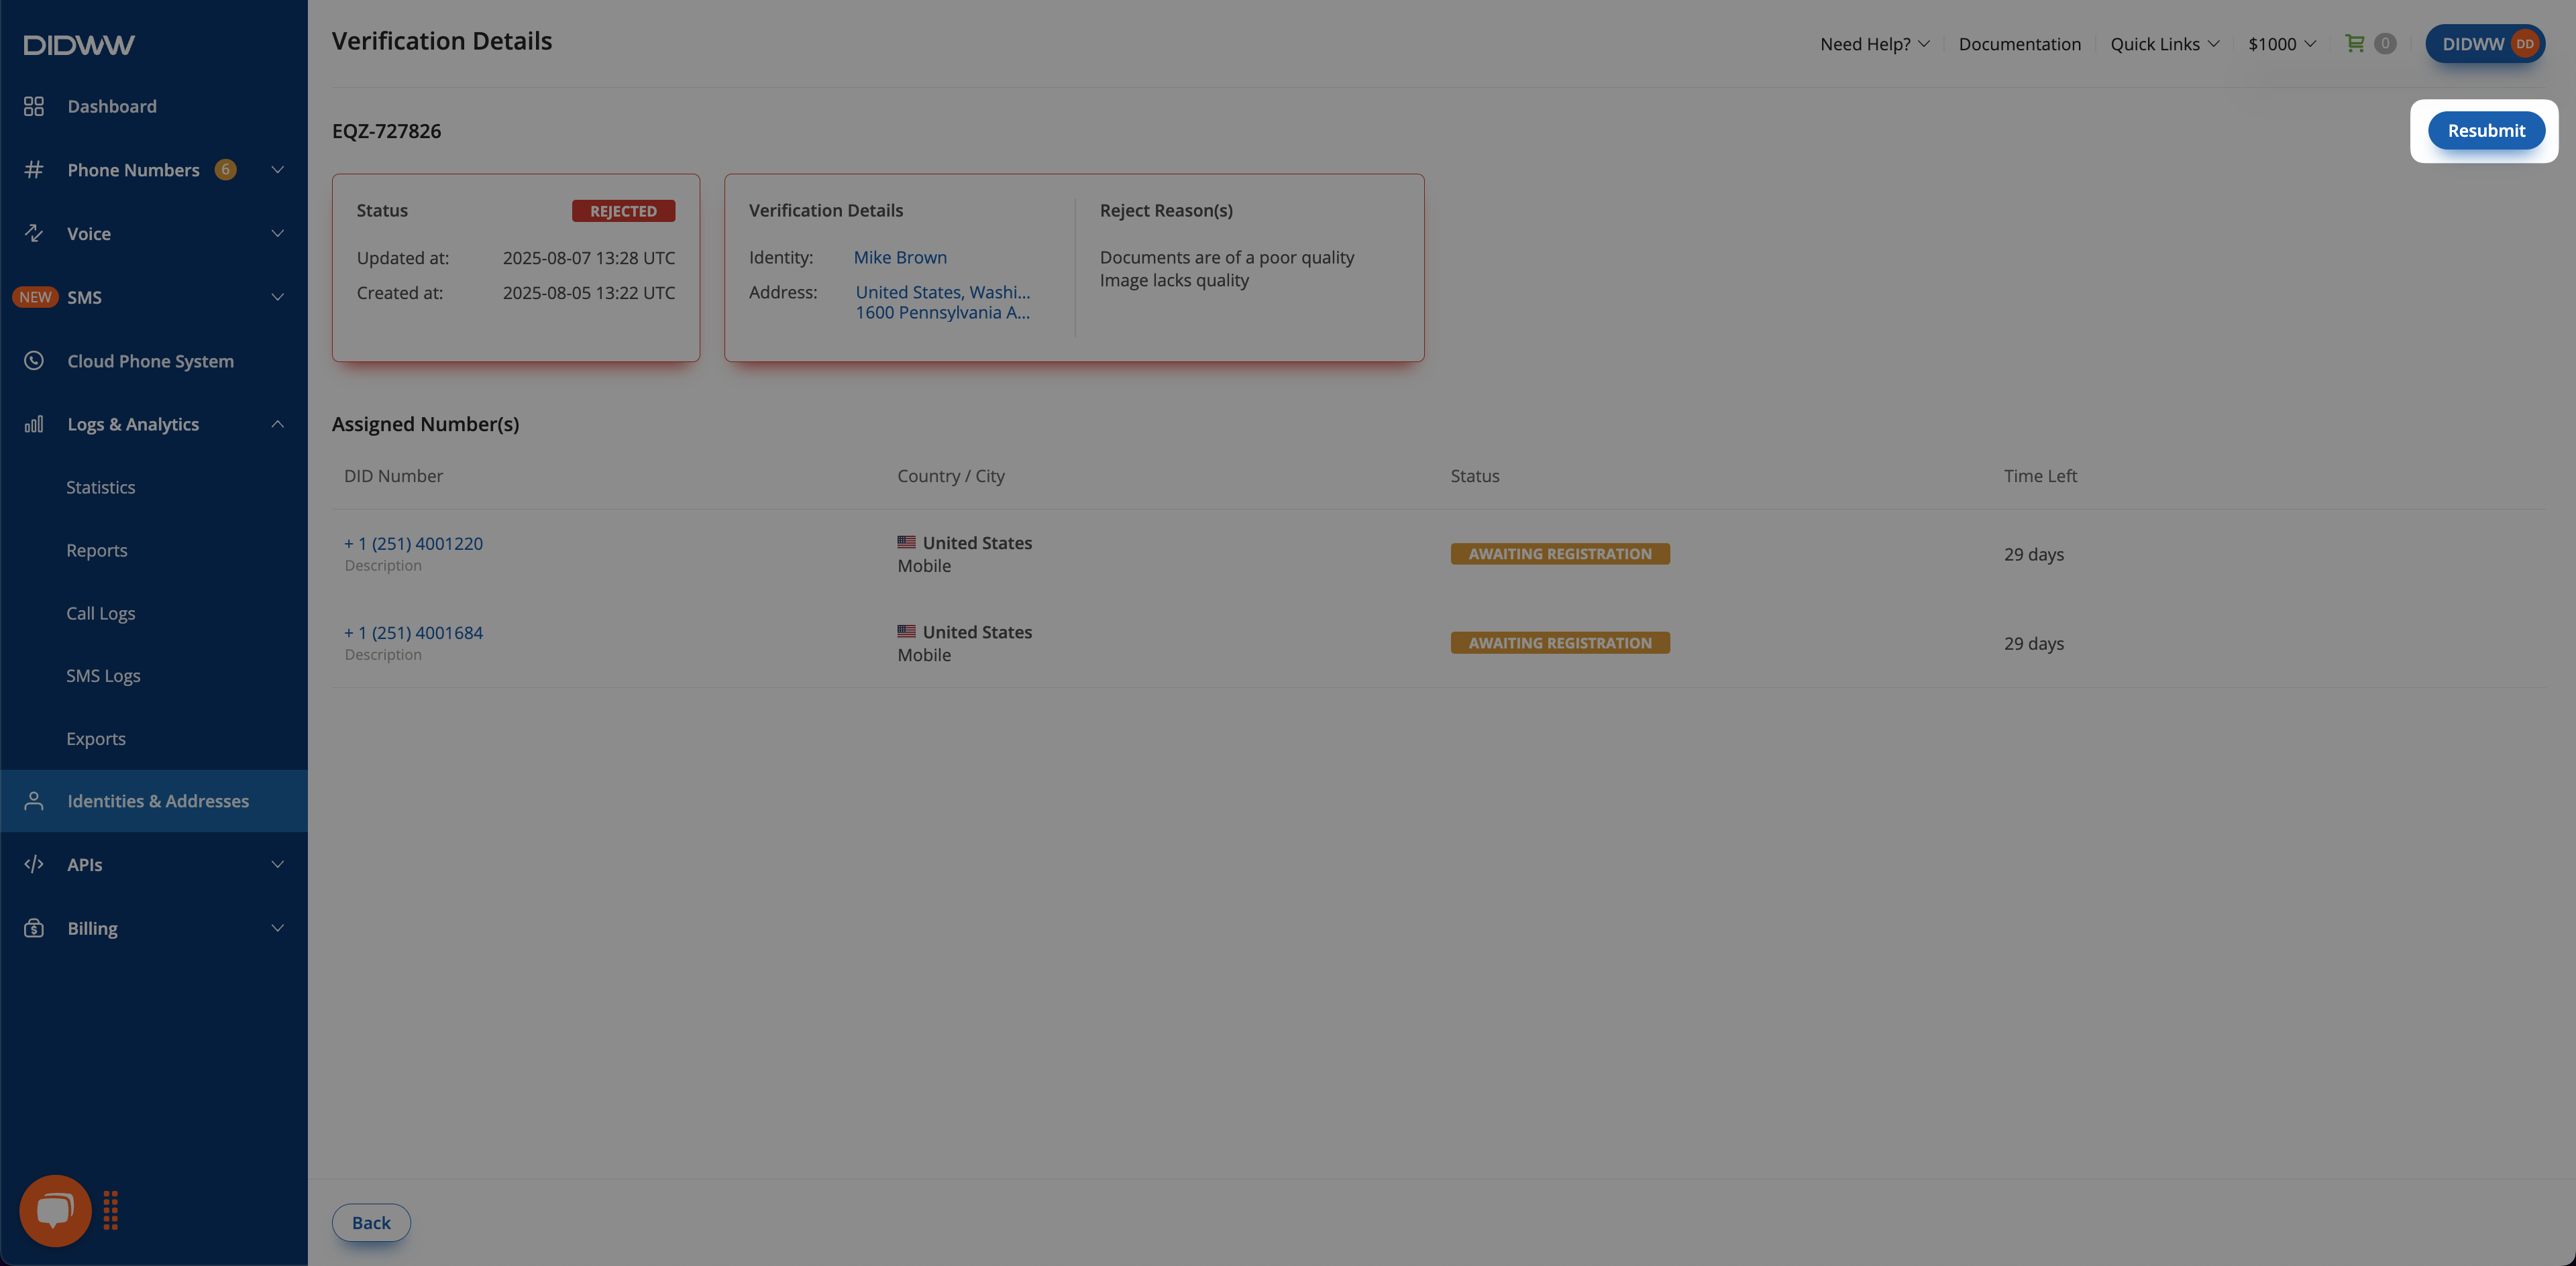Screen dimensions: 2576x1266
Task: Click the REJECTED status badge
Action: point(623,211)
